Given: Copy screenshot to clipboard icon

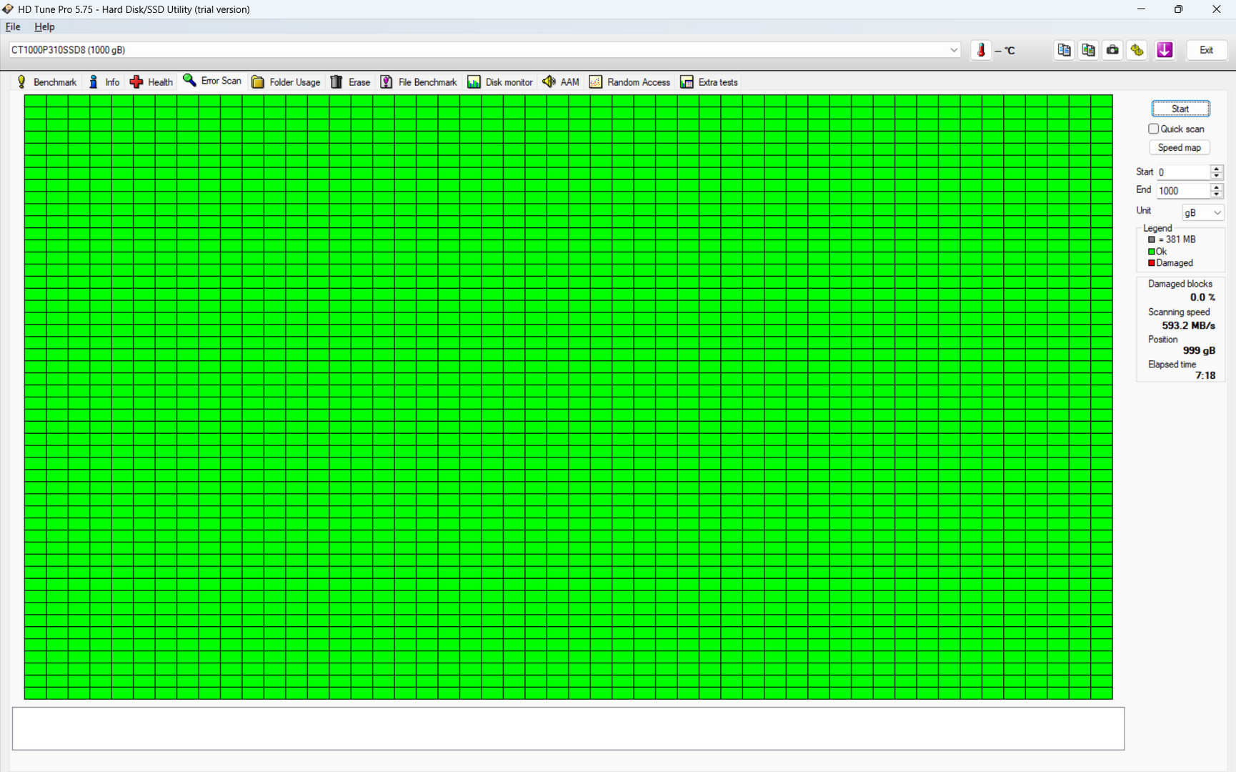Looking at the screenshot, I should pos(1088,50).
